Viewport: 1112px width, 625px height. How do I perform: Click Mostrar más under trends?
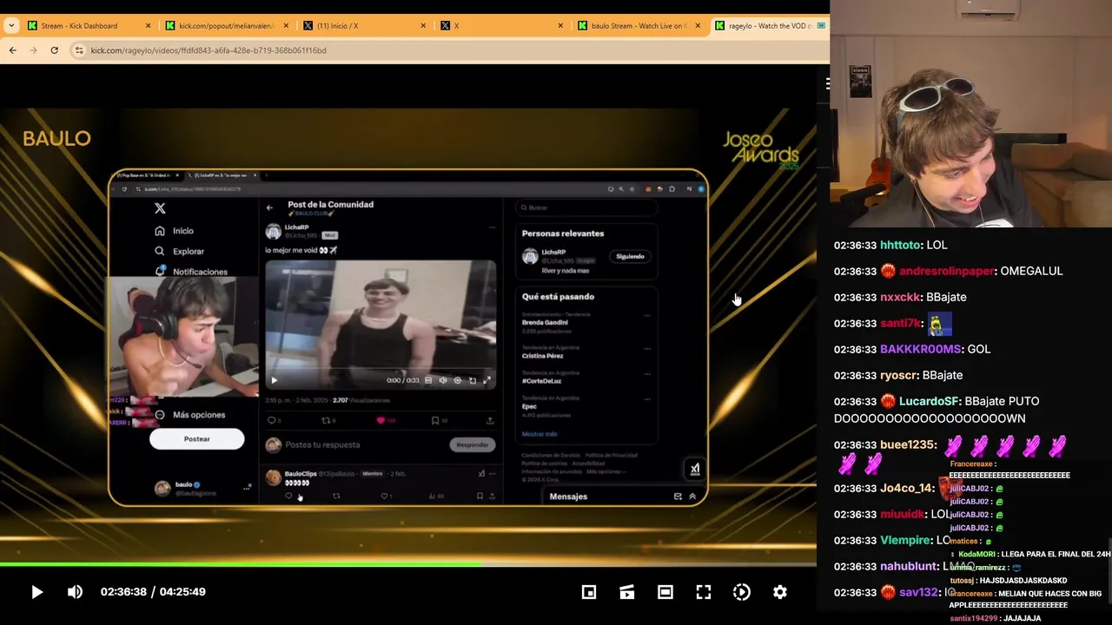pyautogui.click(x=539, y=434)
